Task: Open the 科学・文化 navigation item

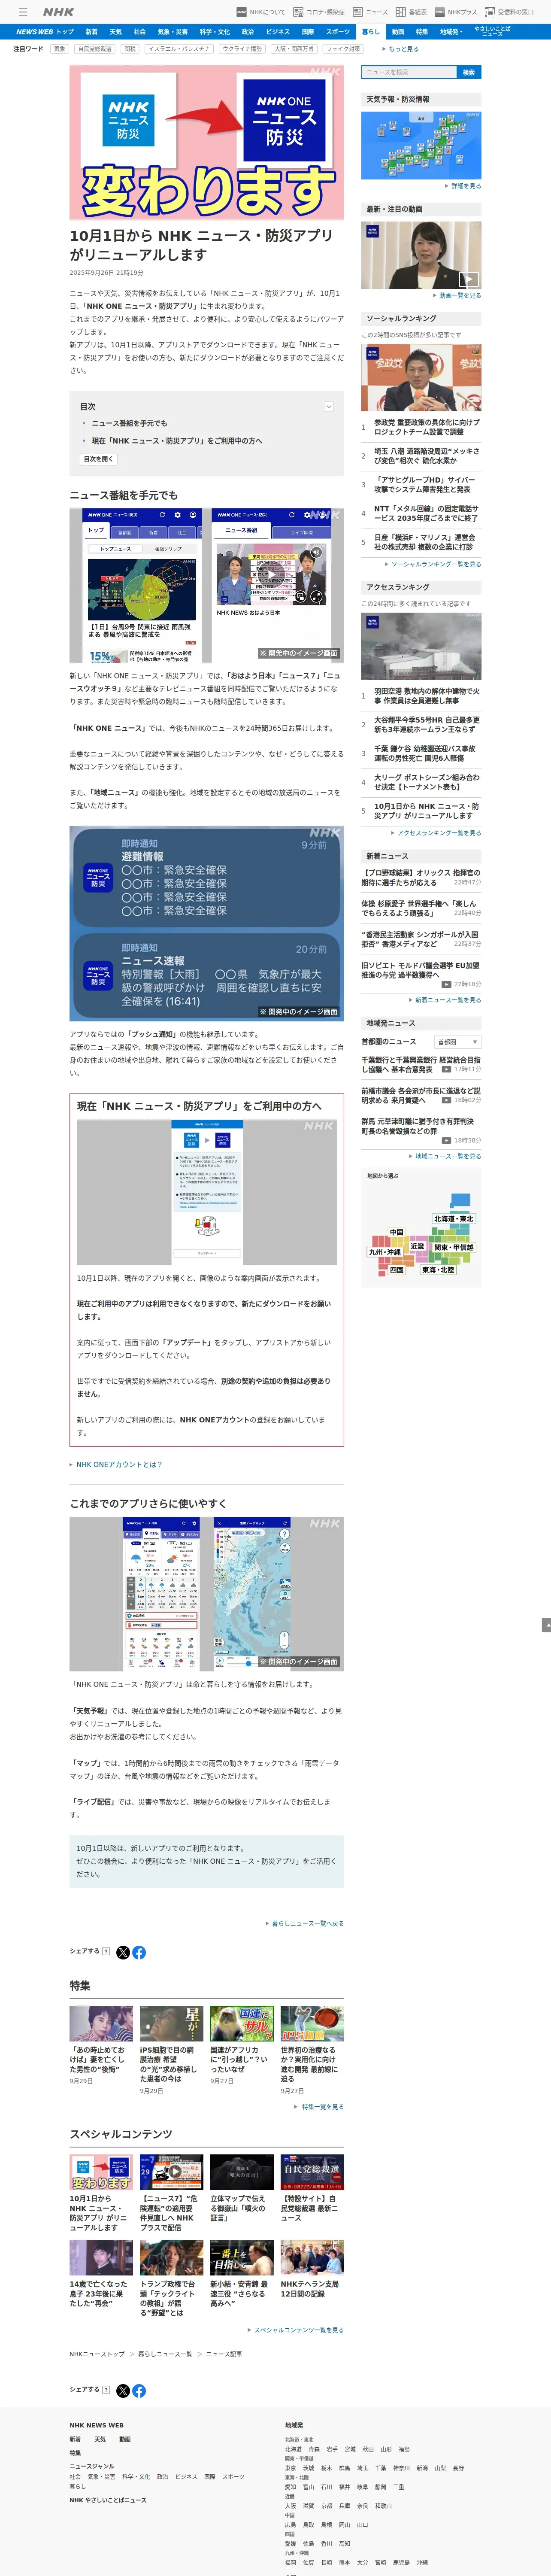Action: click(x=214, y=32)
